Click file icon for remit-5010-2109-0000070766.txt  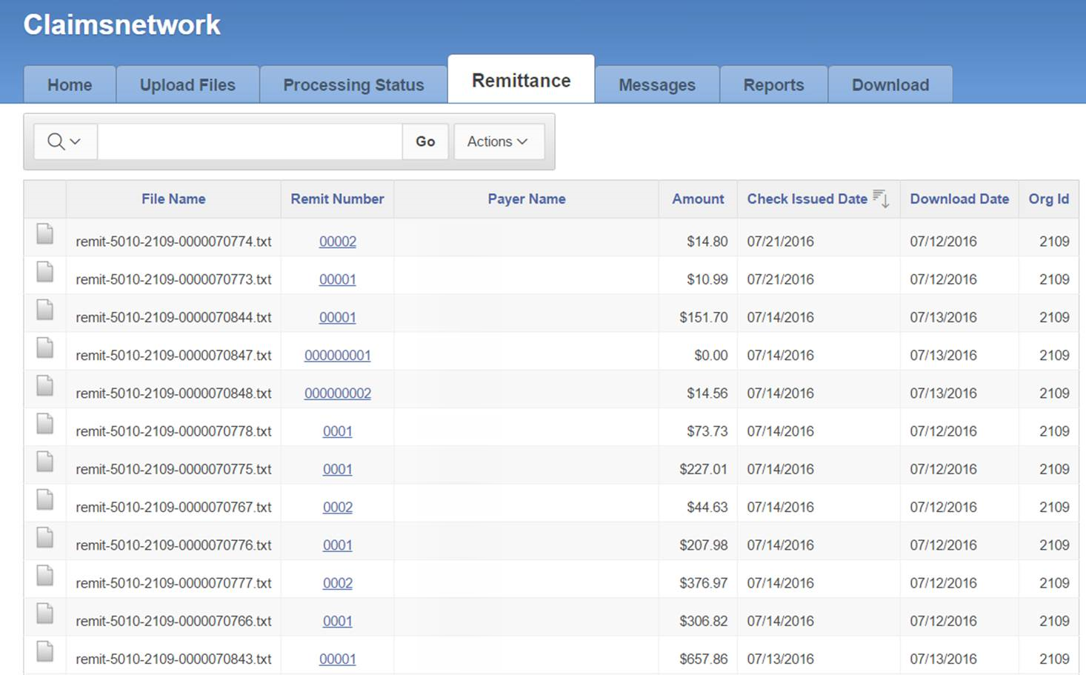[x=45, y=614]
